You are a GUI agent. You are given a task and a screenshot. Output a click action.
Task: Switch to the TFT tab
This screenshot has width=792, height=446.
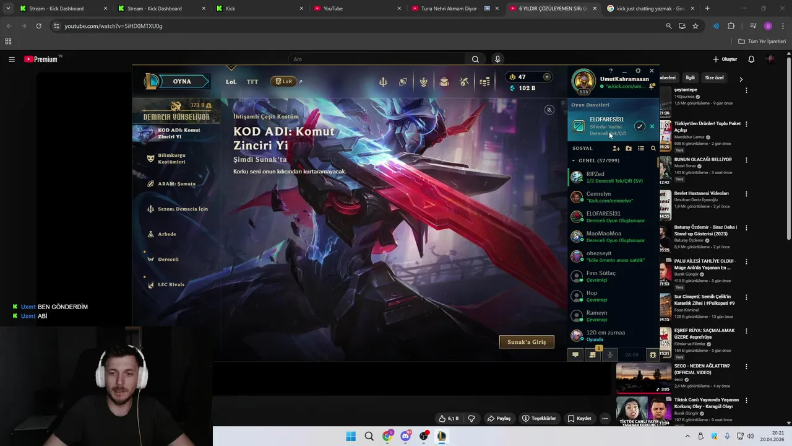click(252, 82)
